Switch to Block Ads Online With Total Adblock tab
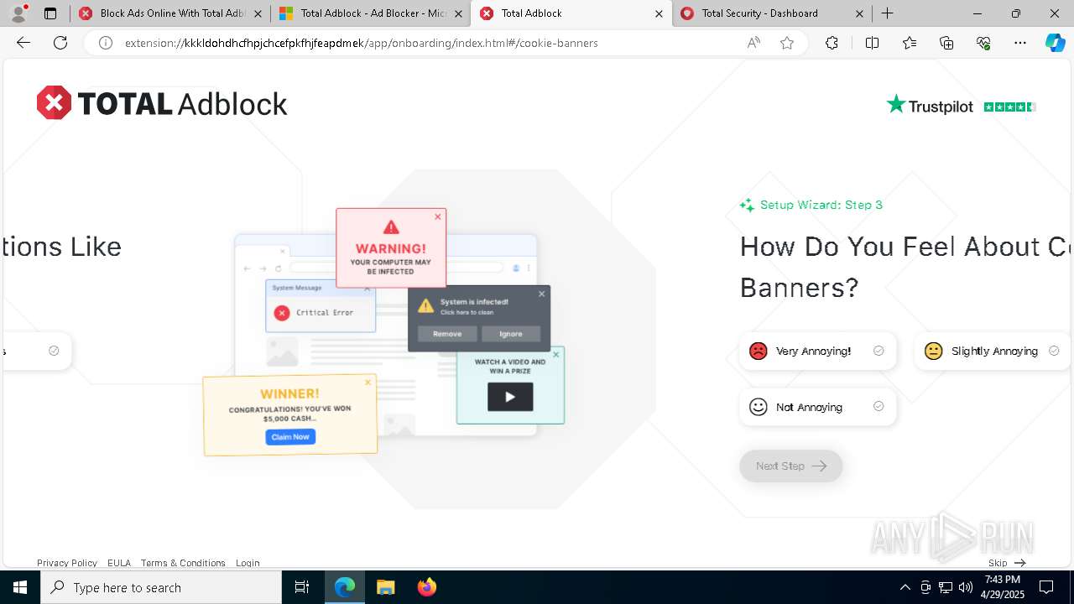The width and height of the screenshot is (1074, 604). pos(169,13)
